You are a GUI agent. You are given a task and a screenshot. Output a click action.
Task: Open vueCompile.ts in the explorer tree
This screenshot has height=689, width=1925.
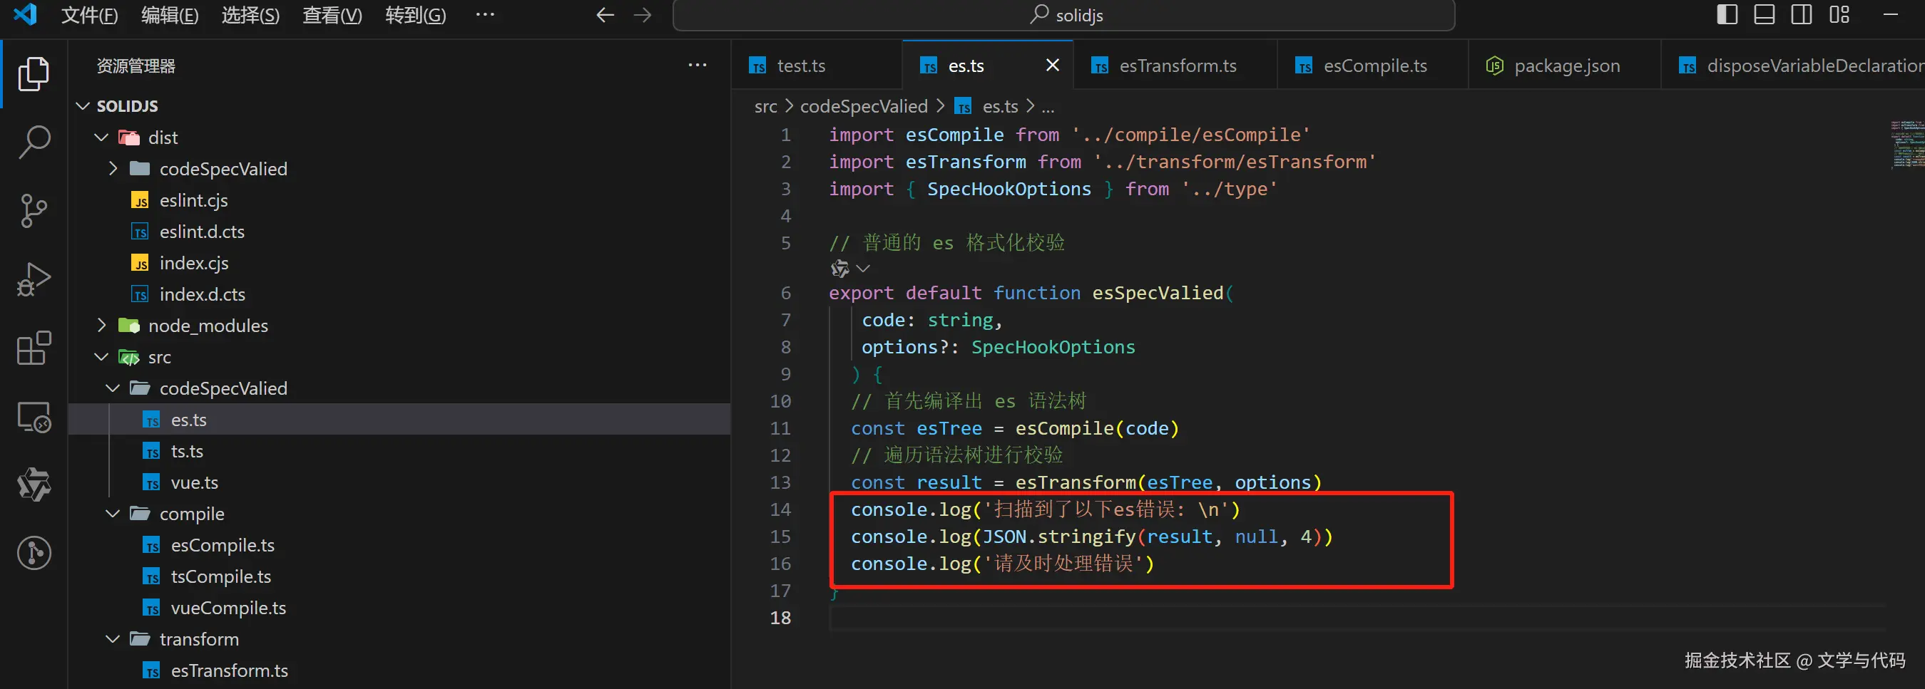228,608
